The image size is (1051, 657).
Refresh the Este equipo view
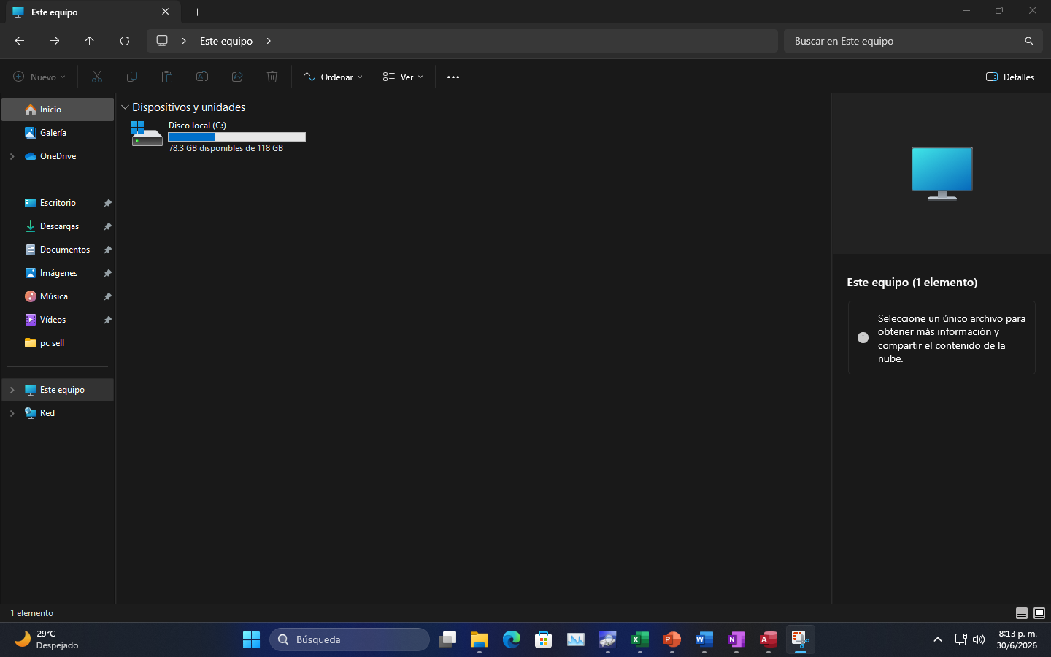(125, 41)
